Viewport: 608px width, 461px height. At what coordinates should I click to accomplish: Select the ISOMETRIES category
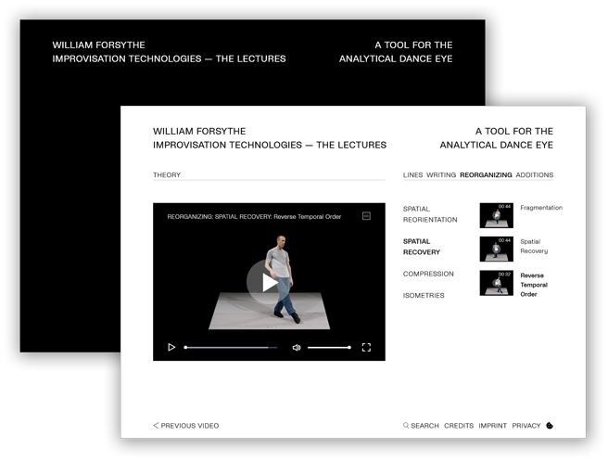click(424, 296)
